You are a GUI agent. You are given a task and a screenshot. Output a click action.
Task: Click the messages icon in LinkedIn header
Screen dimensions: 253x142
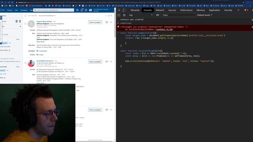click(x=77, y=10)
